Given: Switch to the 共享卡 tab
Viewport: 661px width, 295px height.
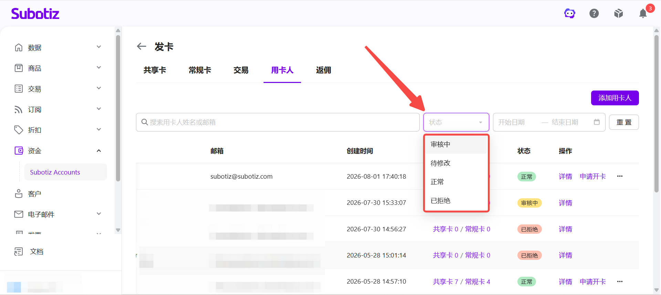Looking at the screenshot, I should pyautogui.click(x=155, y=70).
